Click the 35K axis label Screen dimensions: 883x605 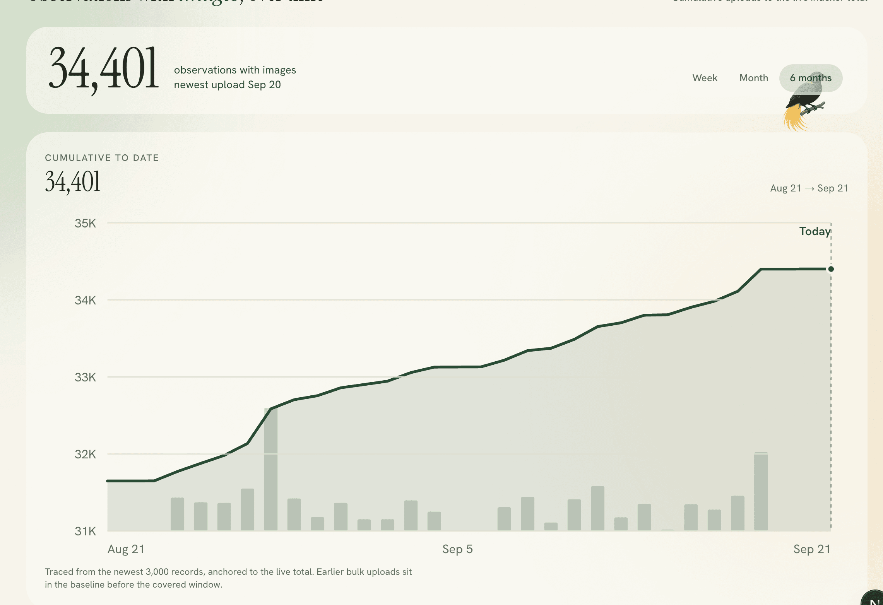pos(85,223)
